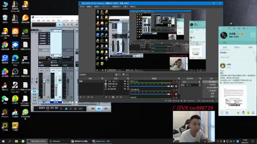The width and height of the screenshot is (257, 144).
Task: Toggle the Expander insert power button
Action: [x=49, y=34]
